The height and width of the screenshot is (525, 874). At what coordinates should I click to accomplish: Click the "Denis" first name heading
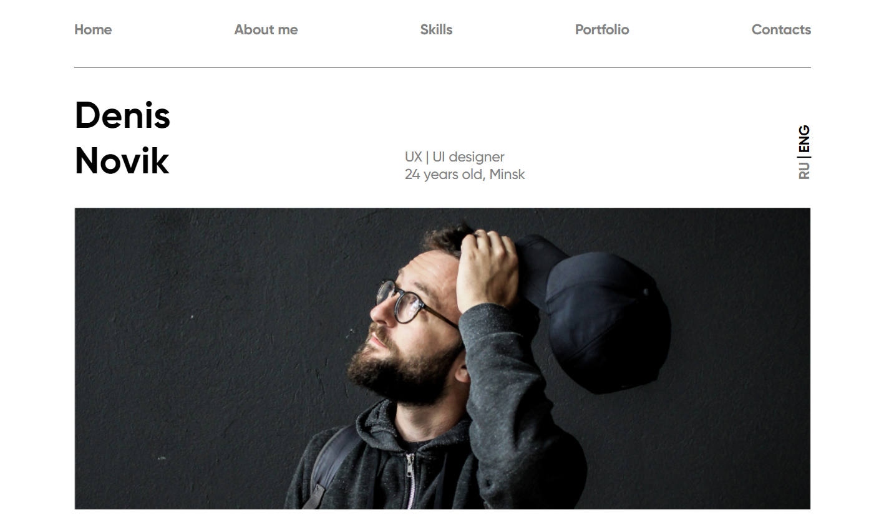[x=122, y=115]
